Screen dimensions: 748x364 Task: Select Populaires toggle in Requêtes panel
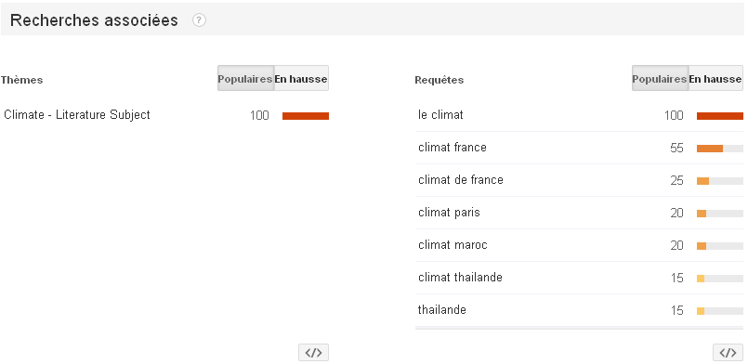click(x=661, y=78)
